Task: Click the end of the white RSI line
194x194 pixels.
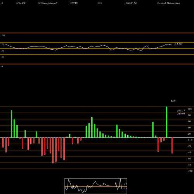Action: [172, 45]
